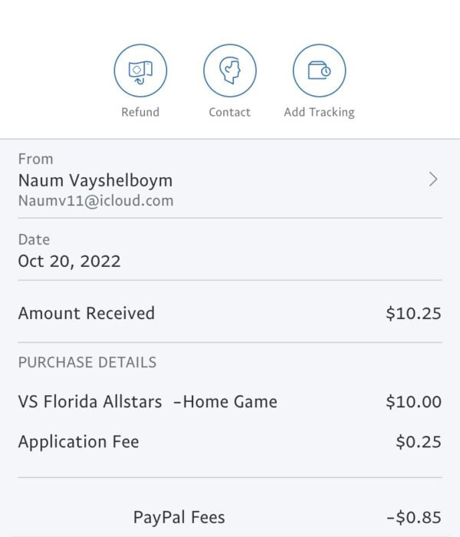This screenshot has height=537, width=460.
Task: Tap the Refund circle icon
Action: pyautogui.click(x=140, y=71)
